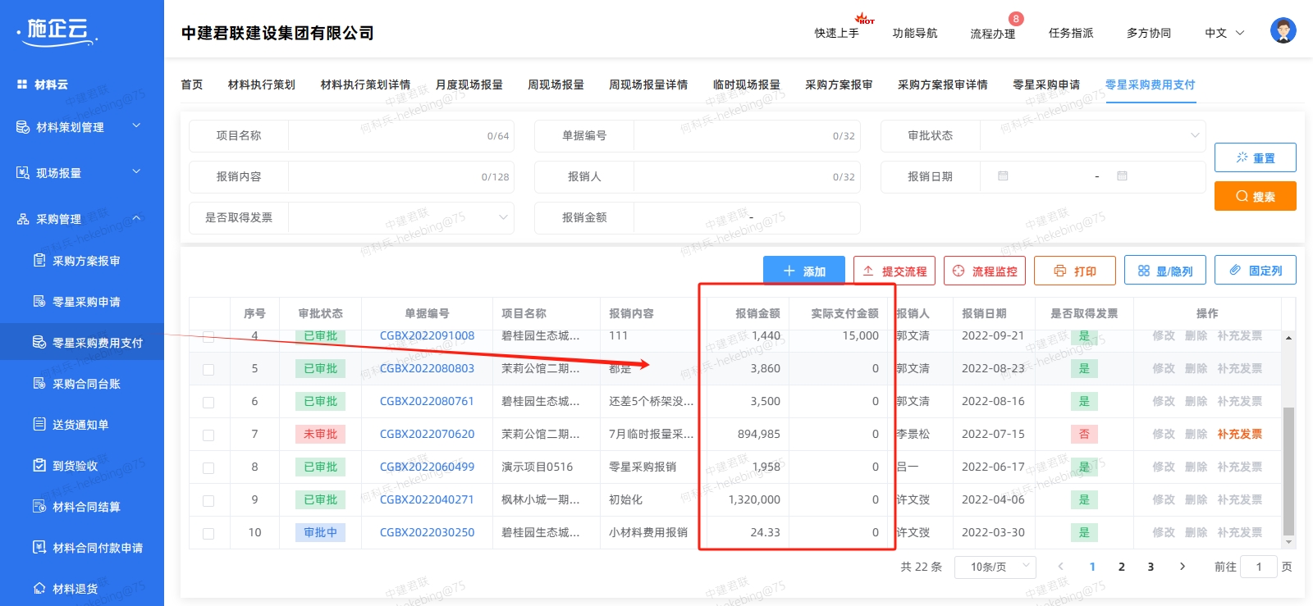The image size is (1313, 606).
Task: Open document link CGBX2022070620
Action: tap(427, 434)
